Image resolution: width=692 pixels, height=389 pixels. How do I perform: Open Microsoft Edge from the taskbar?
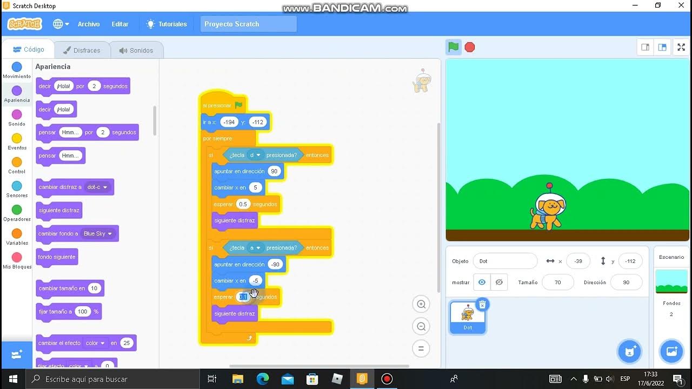[x=262, y=379]
